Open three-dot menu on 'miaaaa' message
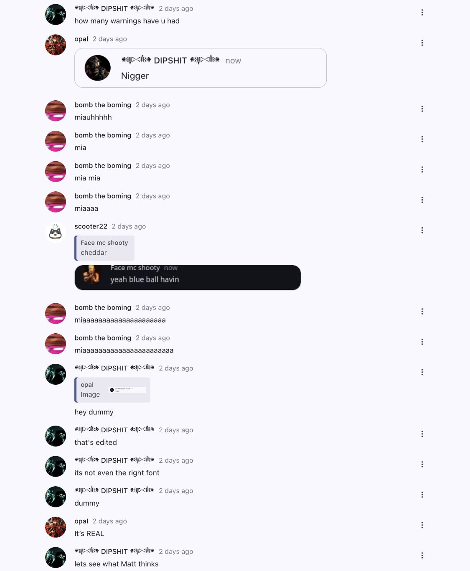470x571 pixels. point(422,200)
